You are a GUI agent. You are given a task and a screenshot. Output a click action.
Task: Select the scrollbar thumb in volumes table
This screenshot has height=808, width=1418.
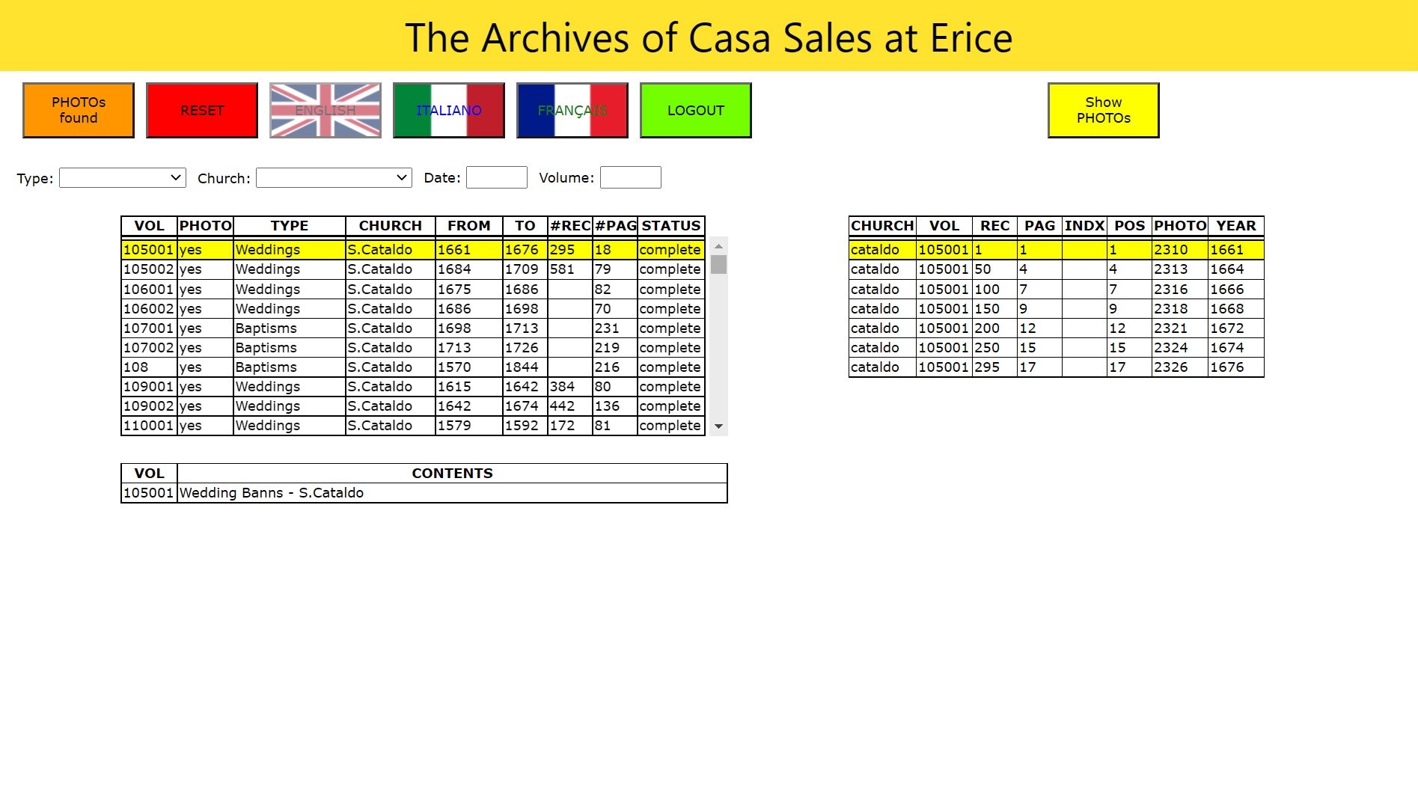point(719,264)
